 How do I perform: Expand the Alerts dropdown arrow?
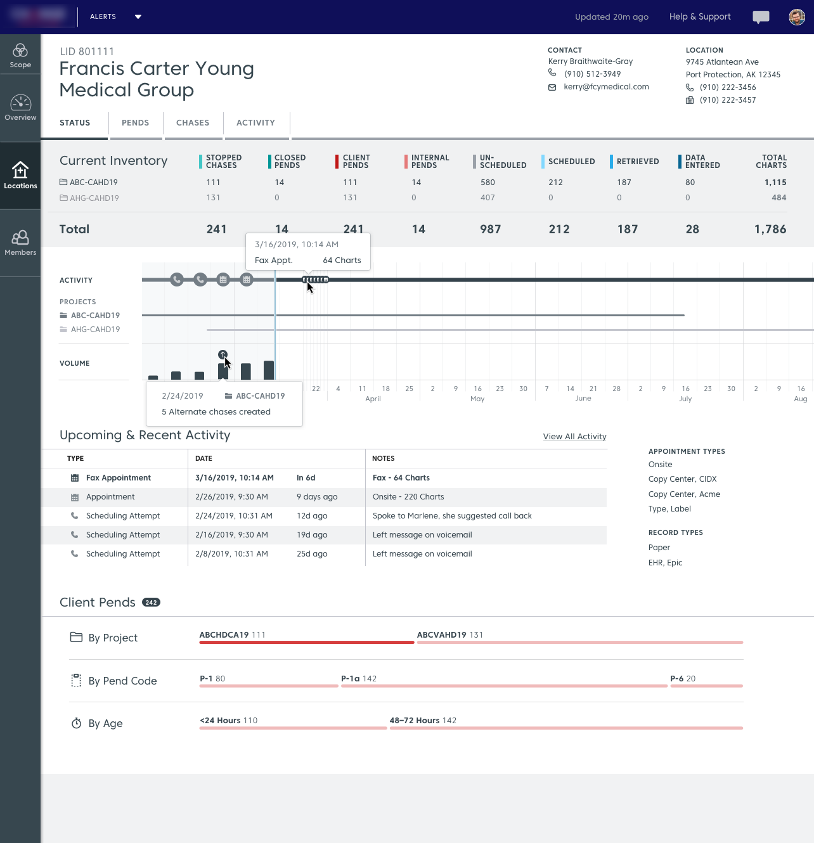(138, 17)
